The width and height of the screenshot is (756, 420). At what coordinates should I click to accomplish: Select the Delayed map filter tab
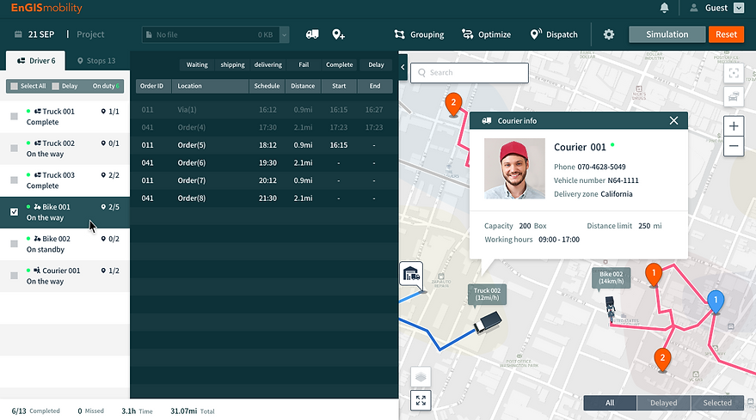663,403
